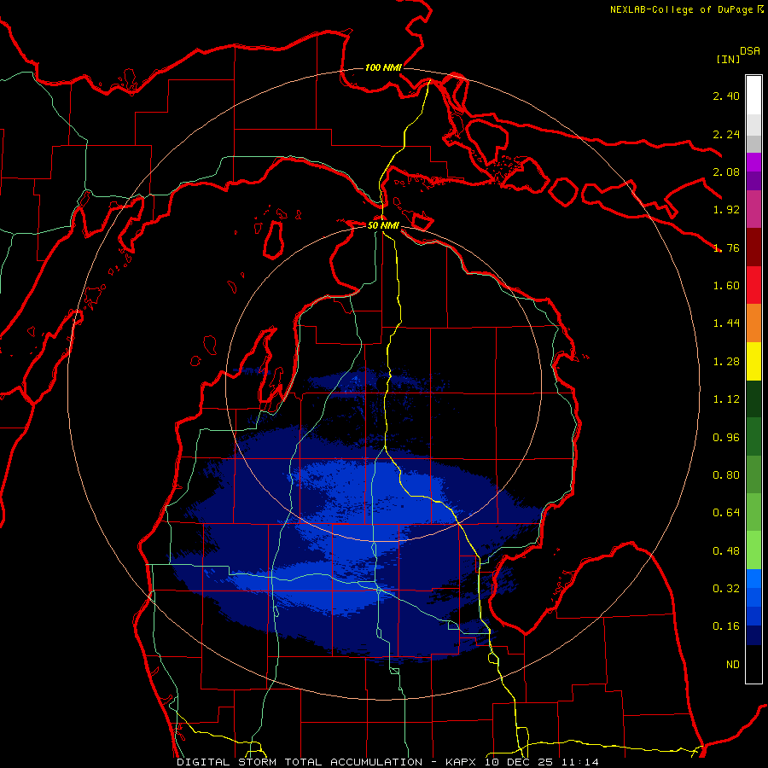
Task: Click the 1.12 legend value
Action: 726,399
